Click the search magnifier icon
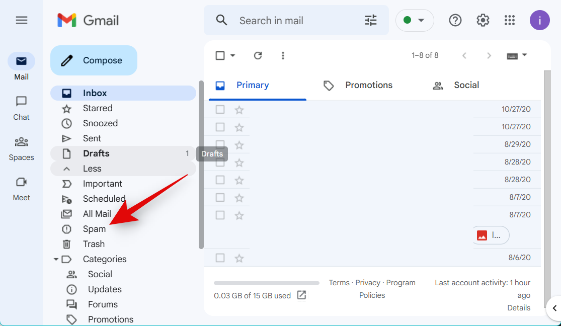Viewport: 561px width, 326px height. click(222, 21)
